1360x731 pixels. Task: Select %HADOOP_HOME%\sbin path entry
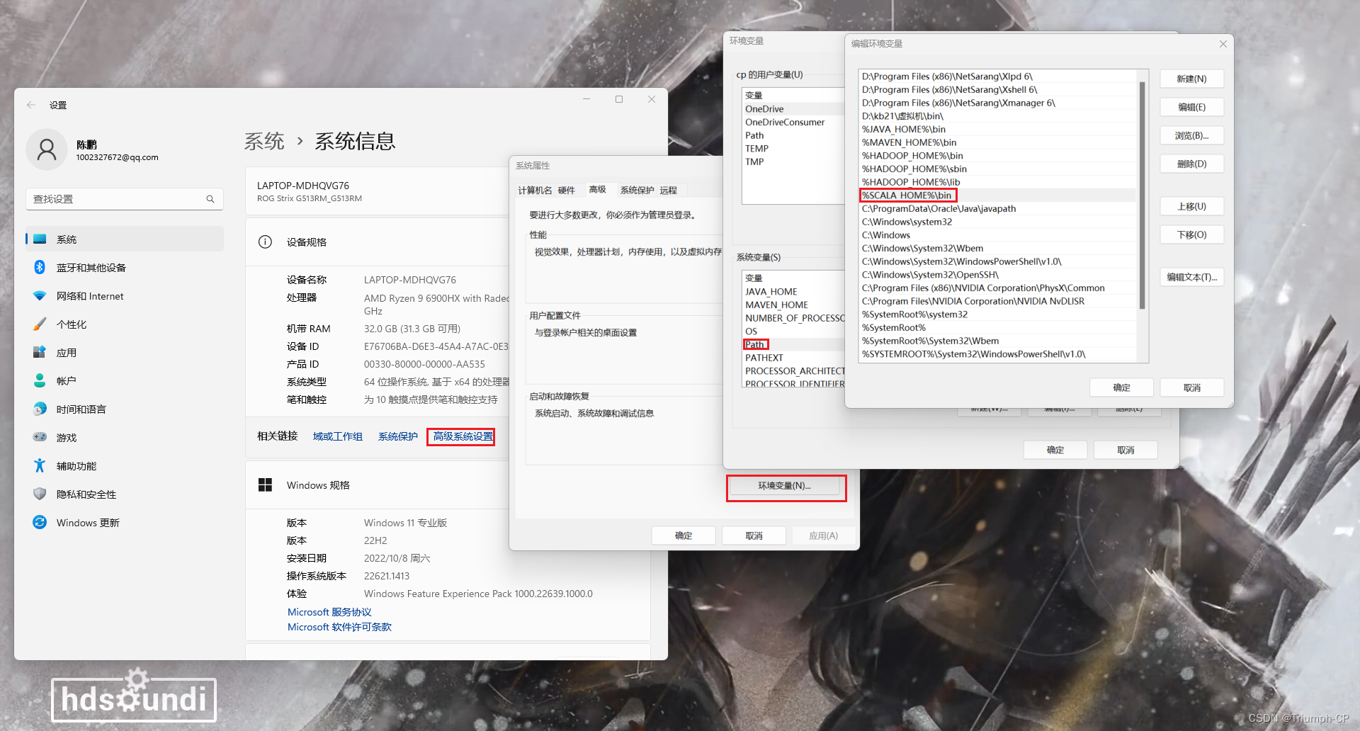tap(997, 169)
